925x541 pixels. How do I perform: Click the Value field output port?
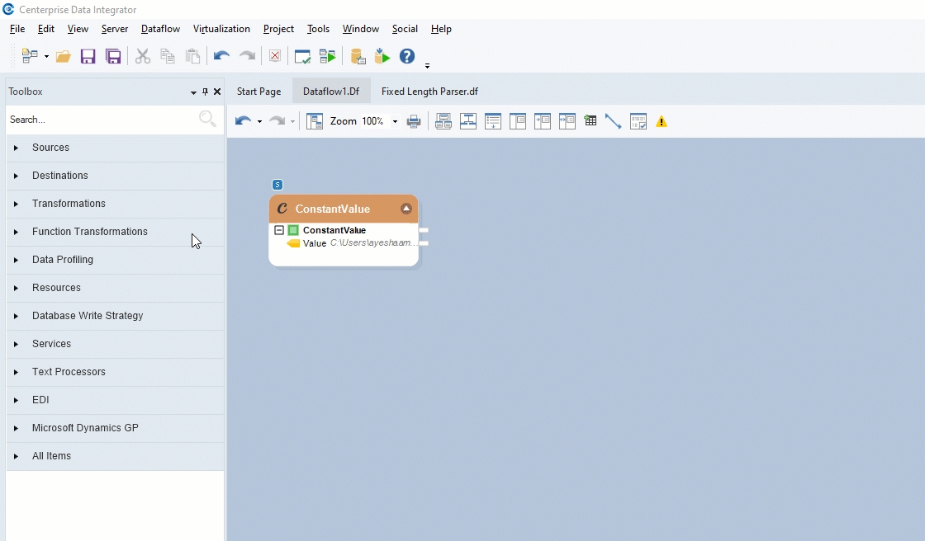(424, 243)
